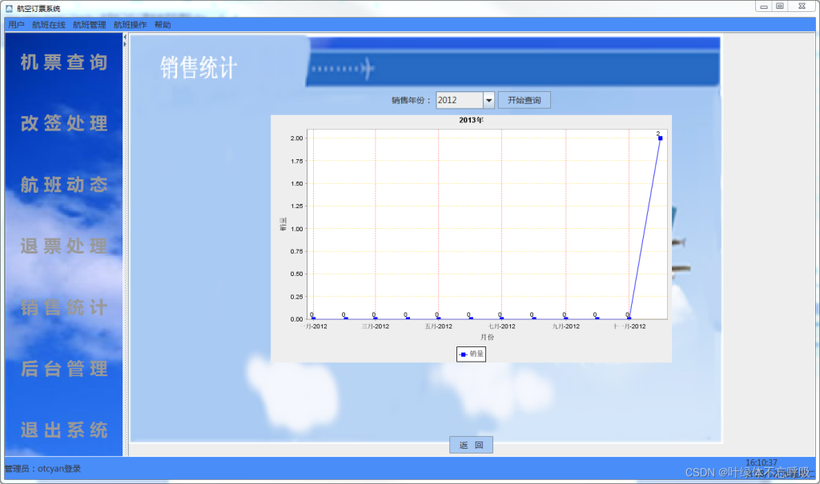Image resolution: width=820 pixels, height=484 pixels.
Task: Click the 返回 button at the bottom
Action: (471, 445)
